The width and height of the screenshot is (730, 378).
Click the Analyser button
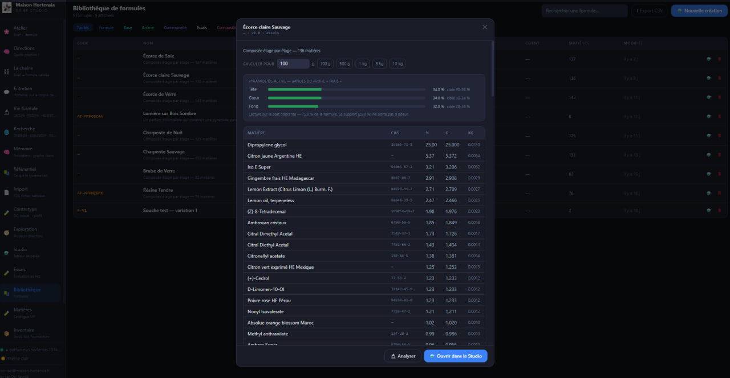403,356
